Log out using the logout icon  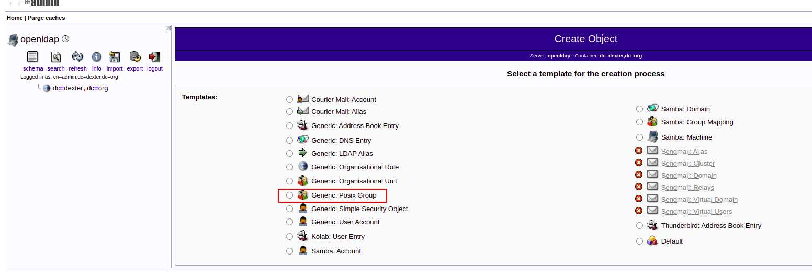pyautogui.click(x=154, y=57)
